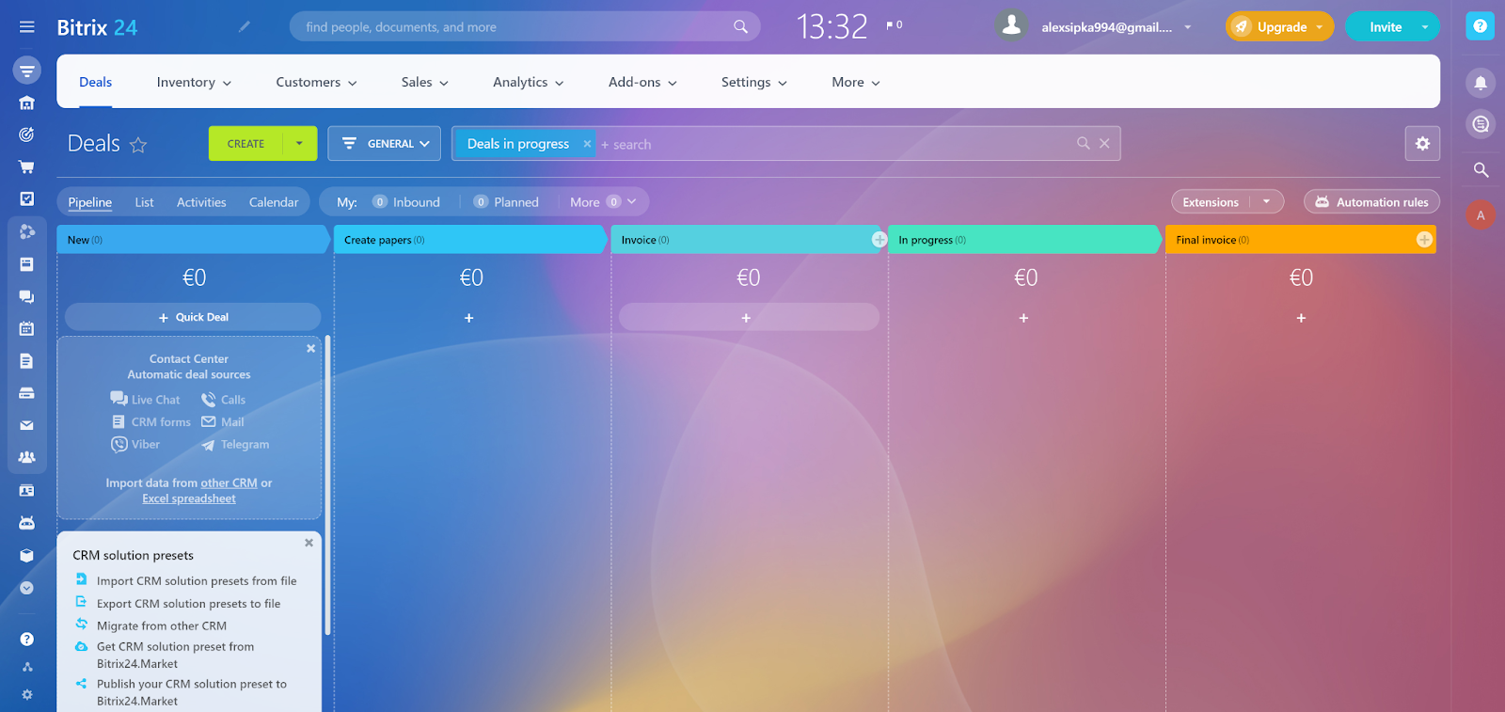Open the Excel spreadsheet import link
The image size is (1505, 712).
tap(188, 499)
